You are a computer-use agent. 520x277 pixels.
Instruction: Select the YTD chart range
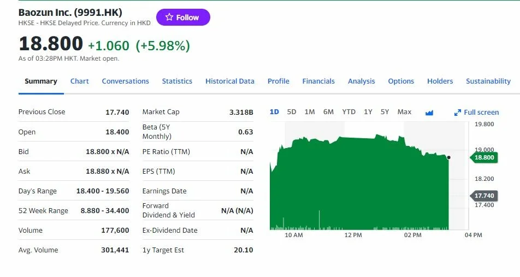point(348,112)
